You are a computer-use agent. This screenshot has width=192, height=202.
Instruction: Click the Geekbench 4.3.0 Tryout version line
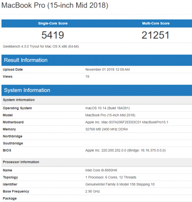(x=41, y=46)
